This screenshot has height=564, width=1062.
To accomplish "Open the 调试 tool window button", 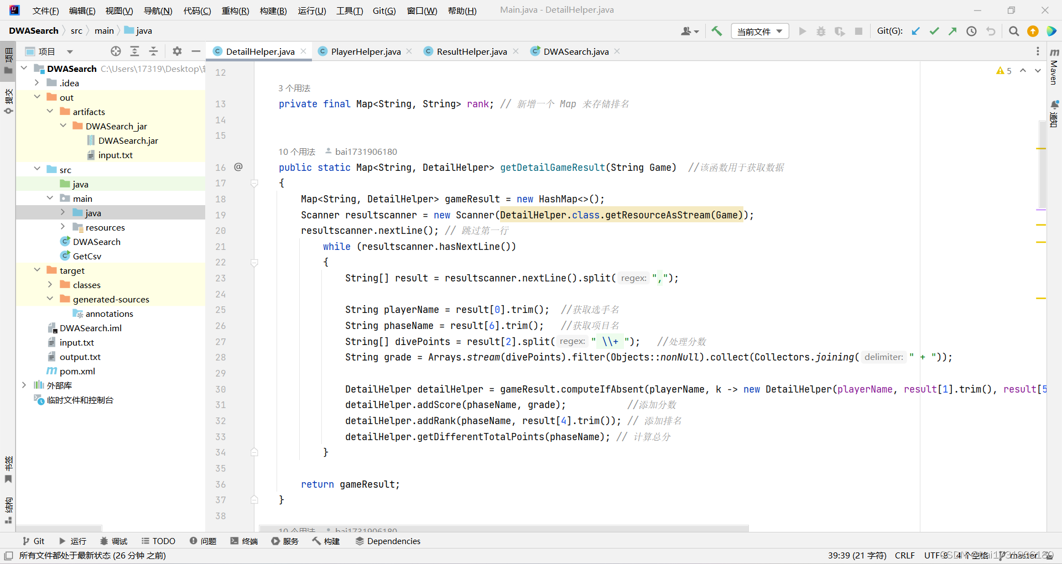I will (113, 541).
